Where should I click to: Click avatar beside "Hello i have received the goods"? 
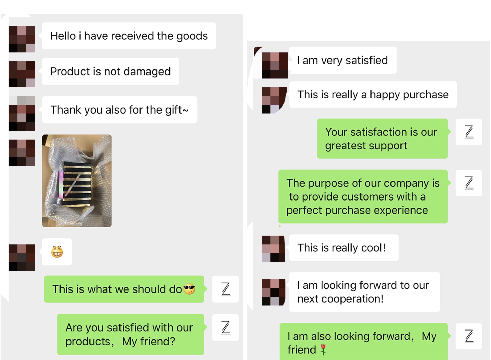point(22,39)
